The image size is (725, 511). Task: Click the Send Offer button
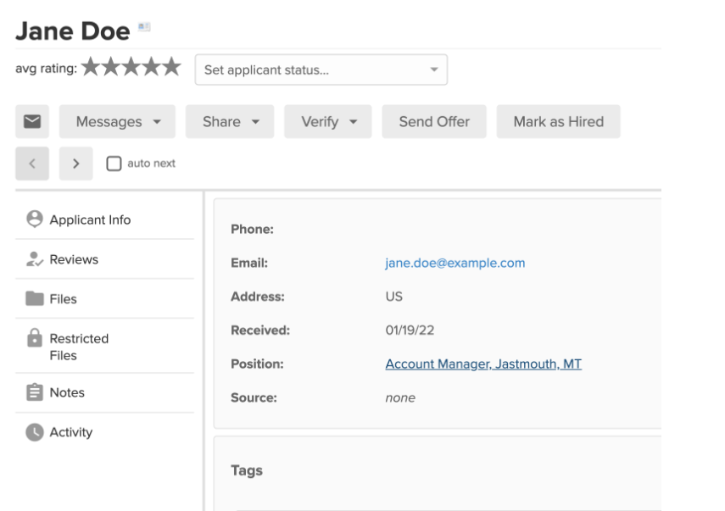(x=434, y=121)
